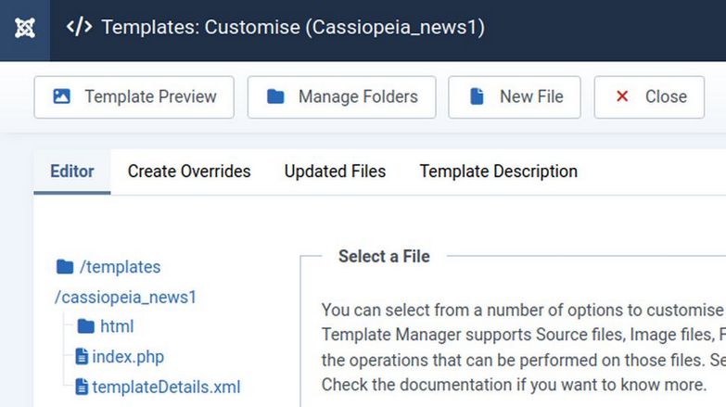Open index.php in the editor
Viewport: 726px width, 407px height.
[x=128, y=357]
